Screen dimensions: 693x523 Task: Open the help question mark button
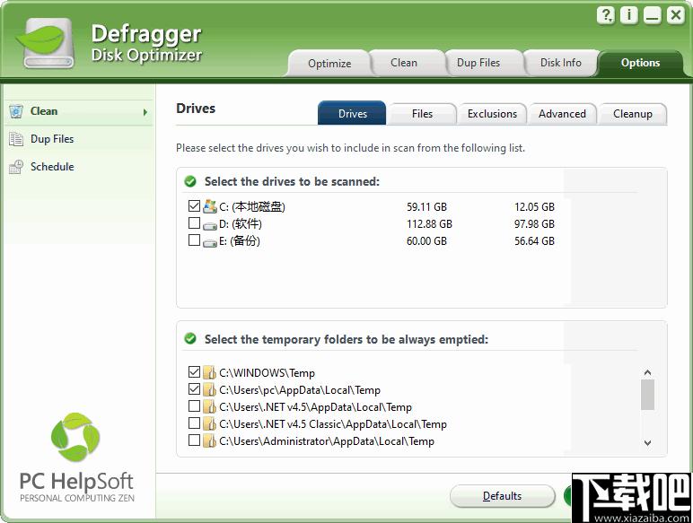click(x=606, y=15)
